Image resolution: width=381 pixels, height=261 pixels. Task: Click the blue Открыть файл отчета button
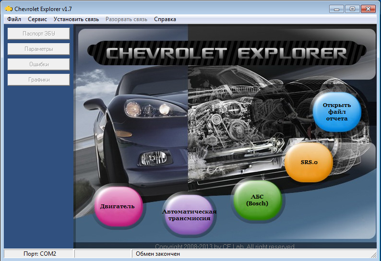[337, 112]
